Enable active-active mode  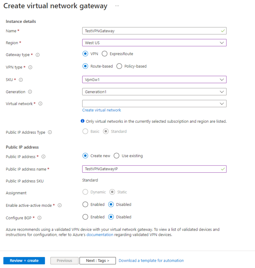85,204
